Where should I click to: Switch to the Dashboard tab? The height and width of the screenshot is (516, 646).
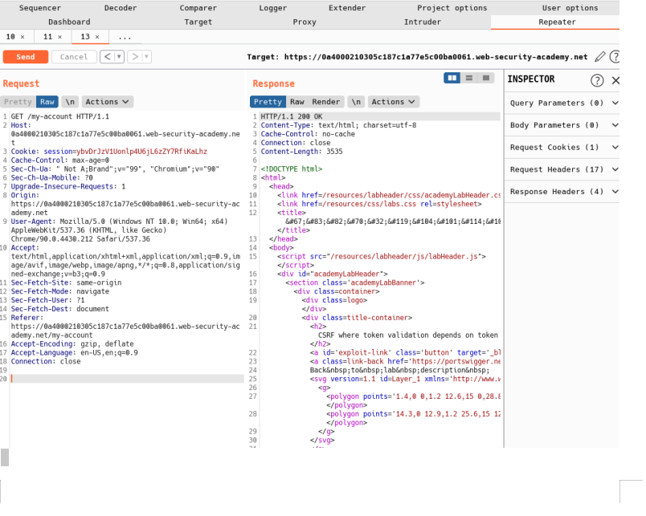coord(69,22)
